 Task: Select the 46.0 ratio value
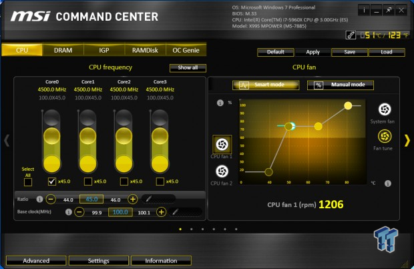point(116,200)
